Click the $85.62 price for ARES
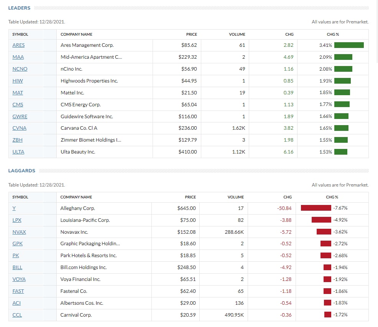 click(189, 45)
